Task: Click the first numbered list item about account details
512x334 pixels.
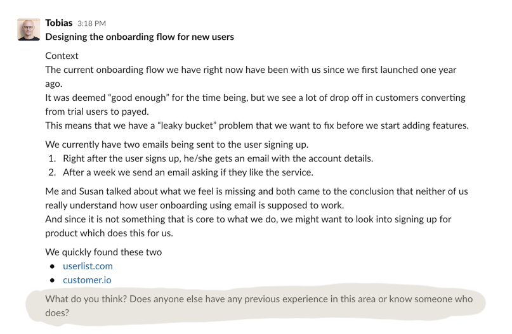Action: (x=218, y=158)
